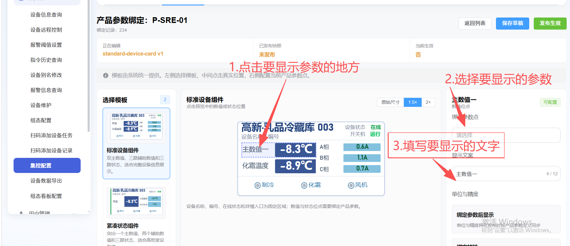Click the 可配置 tag
Viewport: 570px width, 246px height.
[550, 102]
